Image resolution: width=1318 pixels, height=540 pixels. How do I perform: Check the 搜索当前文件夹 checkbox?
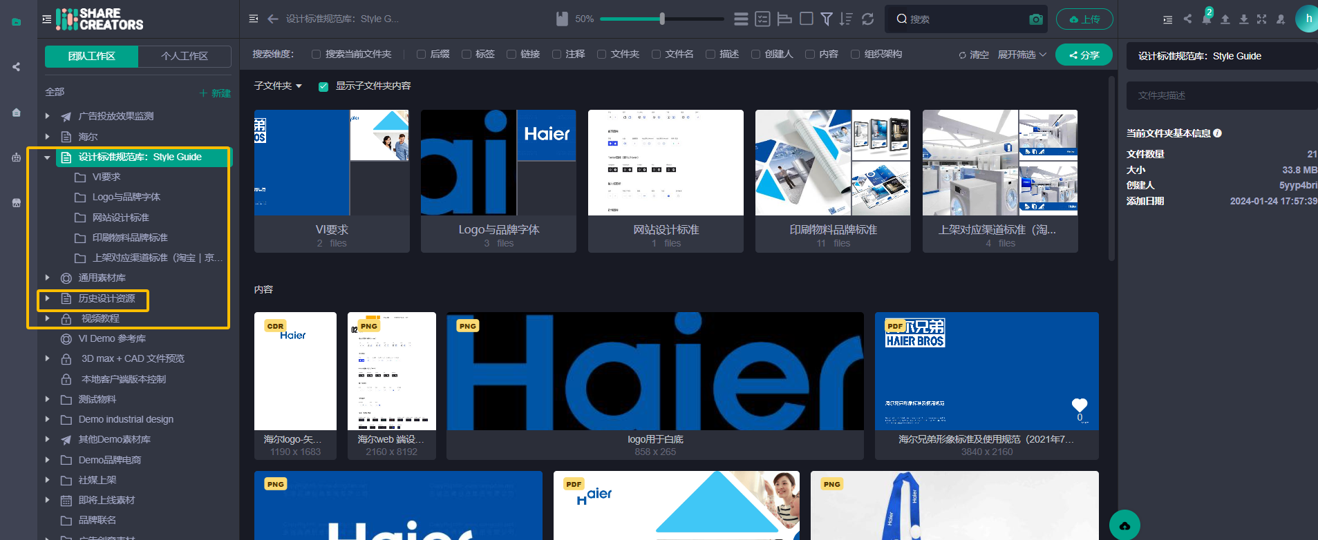click(316, 54)
